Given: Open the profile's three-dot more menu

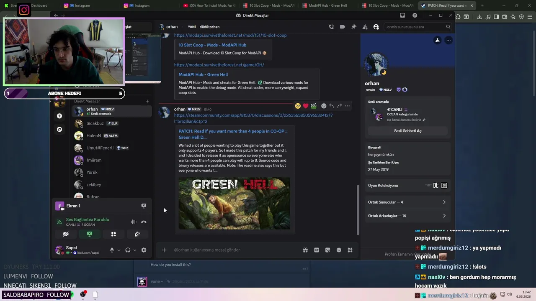Looking at the screenshot, I should [448, 40].
